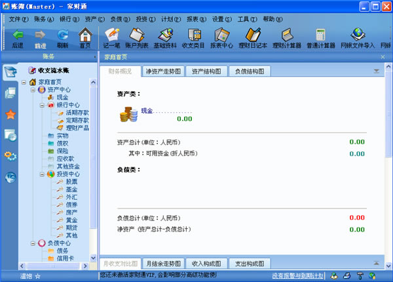Switch to the 资产结构图 tab
This screenshot has width=393, height=282.
(206, 71)
